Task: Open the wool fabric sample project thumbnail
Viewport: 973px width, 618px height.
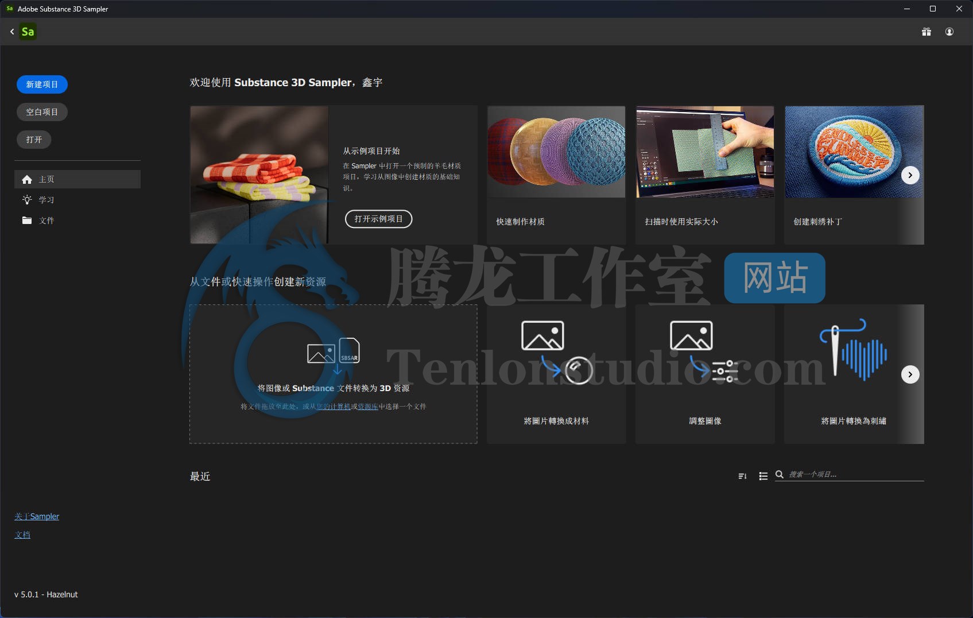Action: tap(259, 175)
